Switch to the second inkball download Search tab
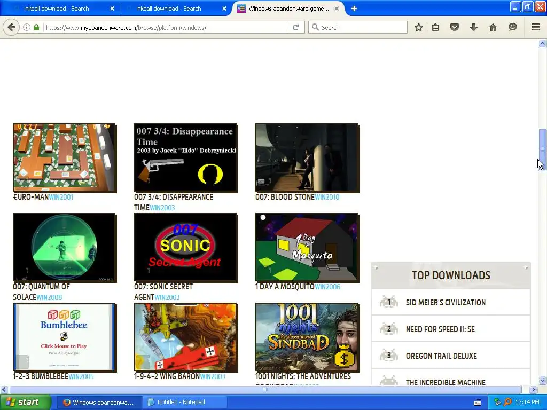This screenshot has width=547, height=410. (x=168, y=9)
